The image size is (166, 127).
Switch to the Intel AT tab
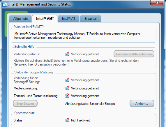[x=69, y=19]
